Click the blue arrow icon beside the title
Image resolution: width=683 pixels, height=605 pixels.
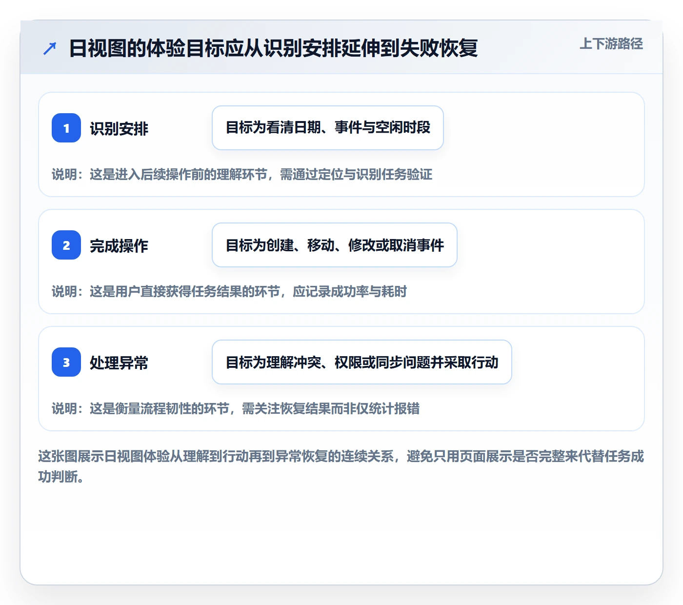[x=50, y=48]
